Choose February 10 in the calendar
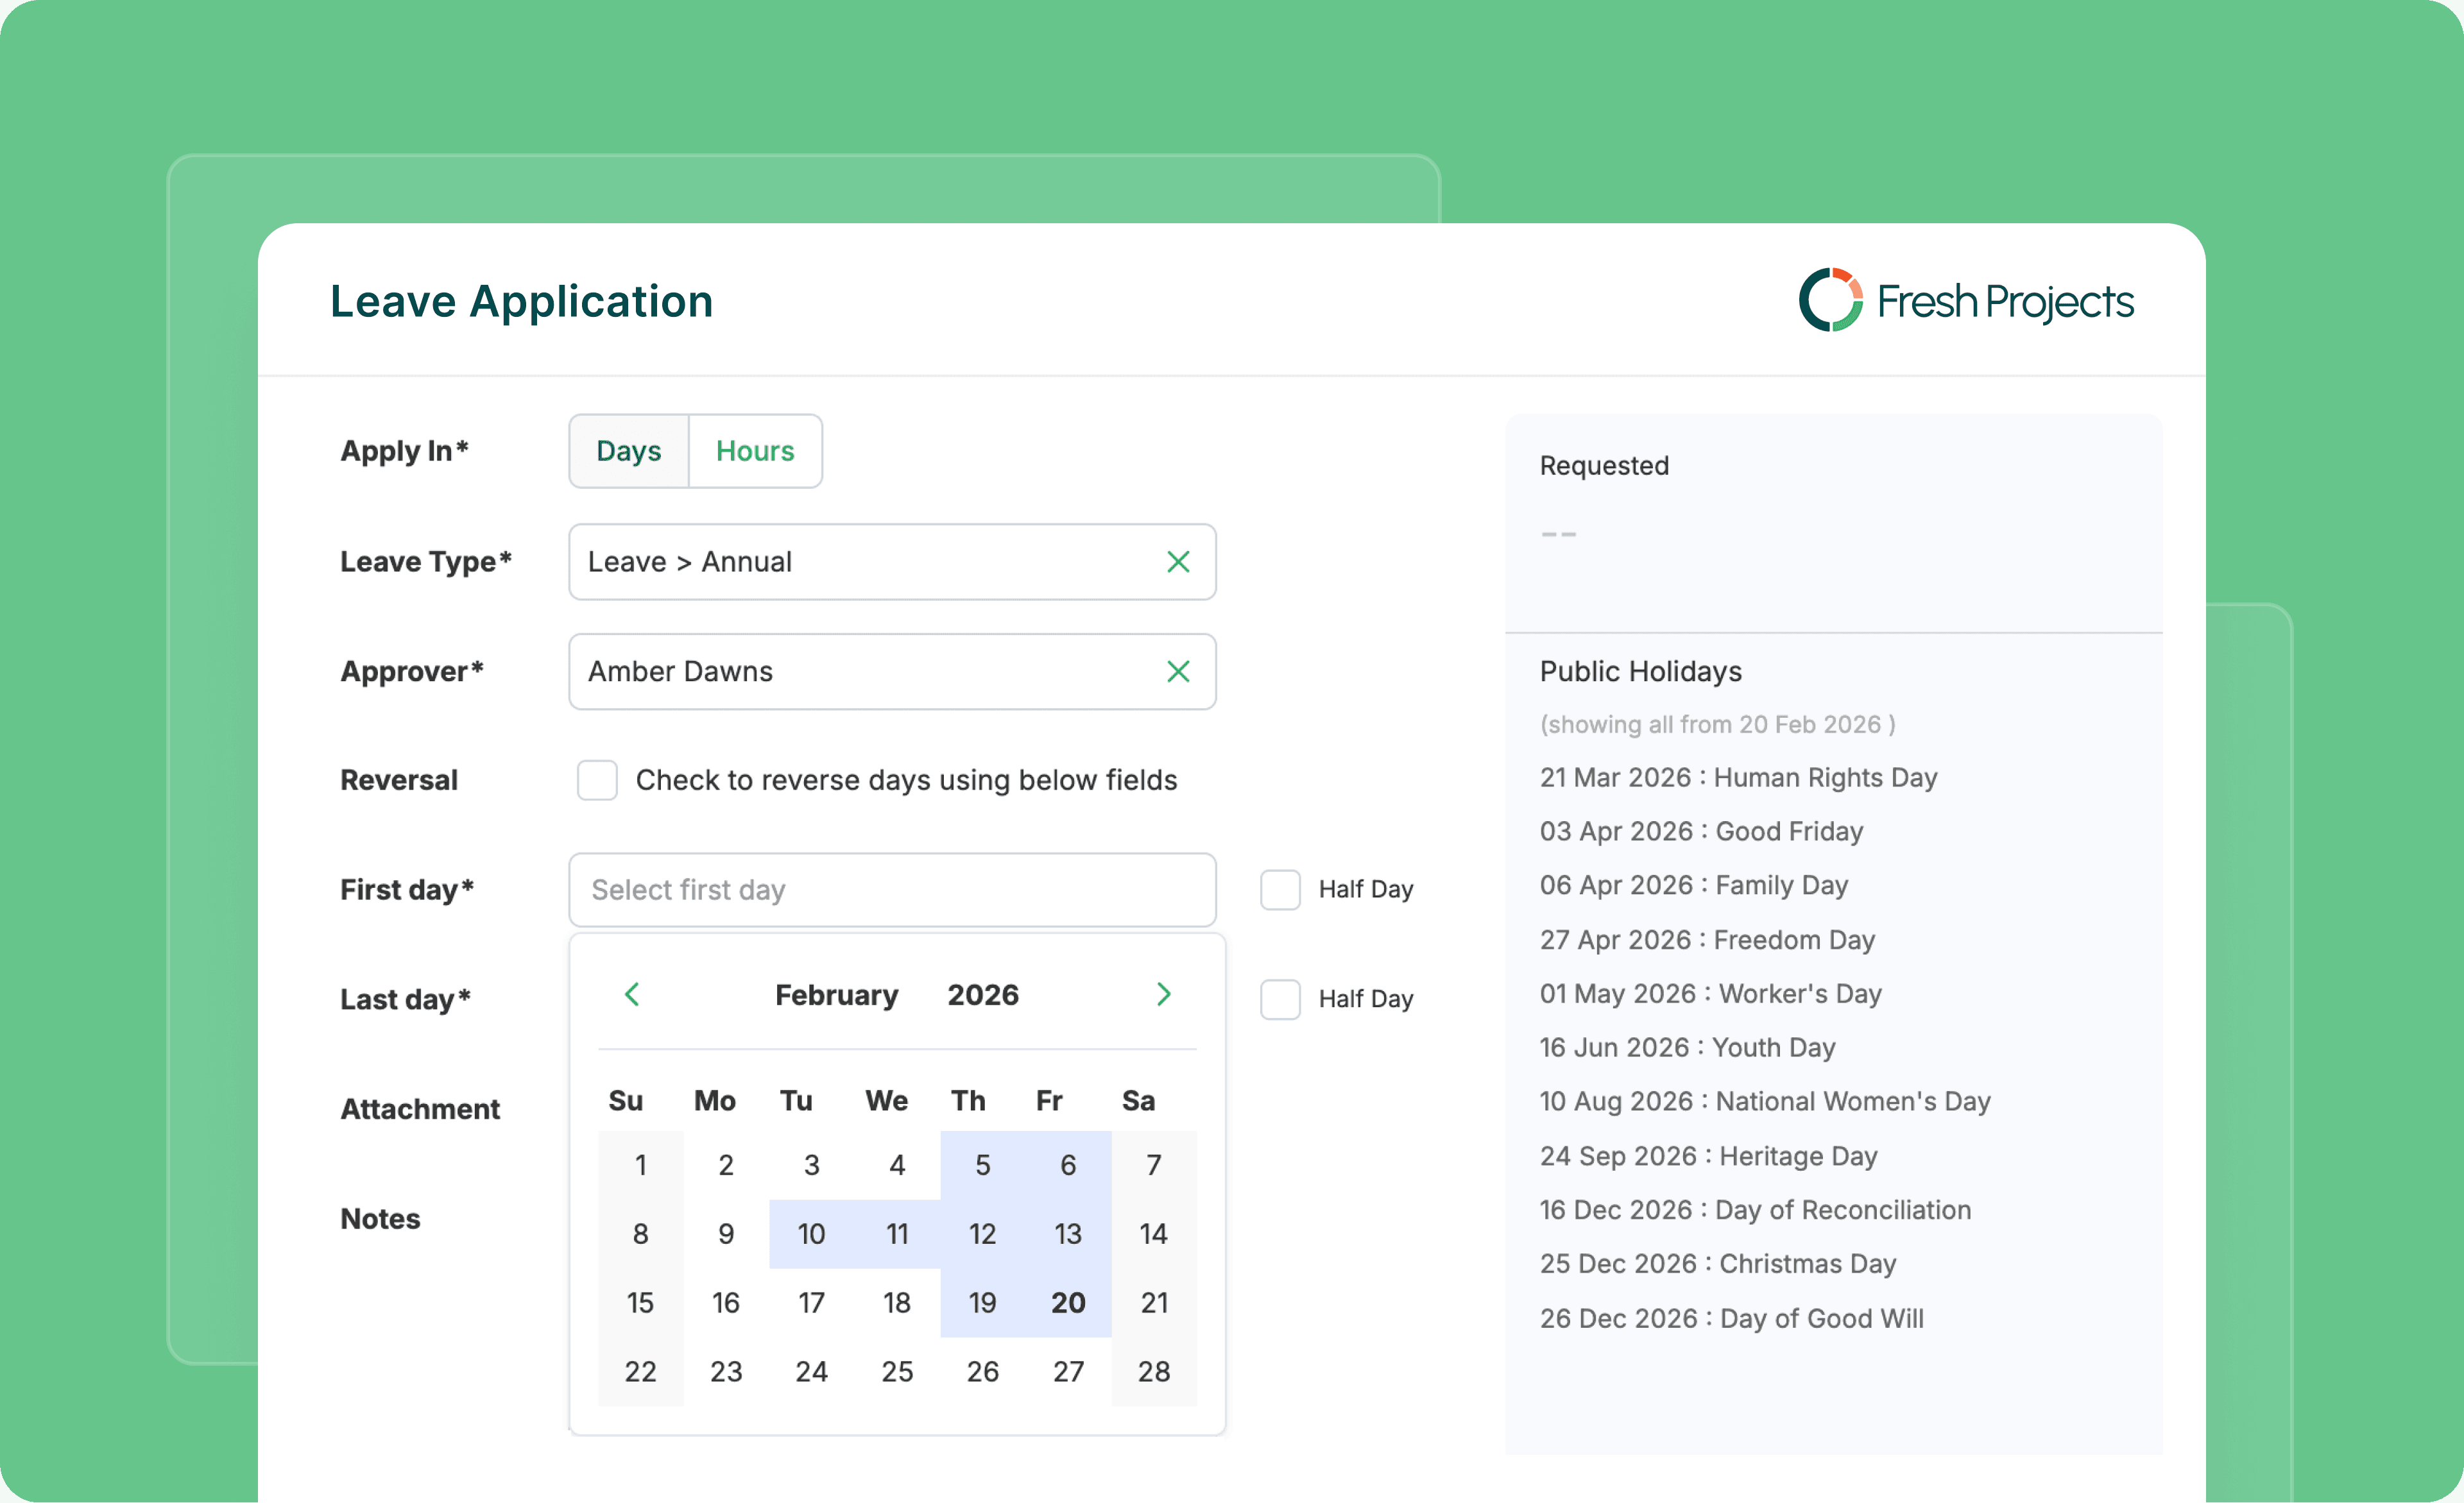This screenshot has height=1503, width=2464. tap(811, 1233)
